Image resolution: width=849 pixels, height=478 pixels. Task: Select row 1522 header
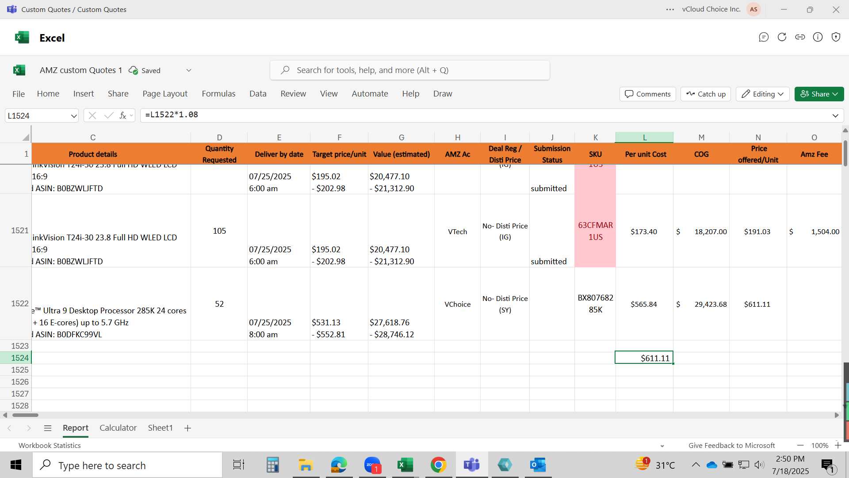click(x=15, y=304)
